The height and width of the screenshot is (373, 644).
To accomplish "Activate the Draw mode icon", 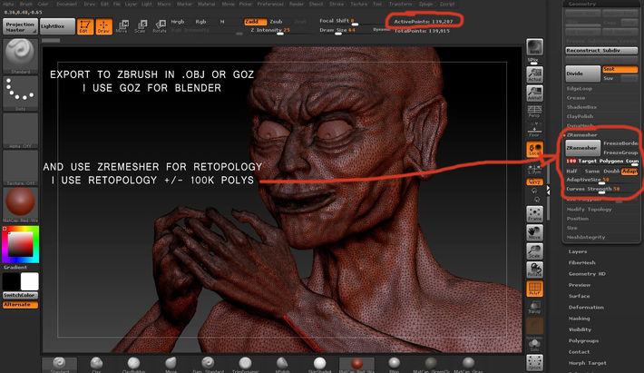I will (104, 25).
